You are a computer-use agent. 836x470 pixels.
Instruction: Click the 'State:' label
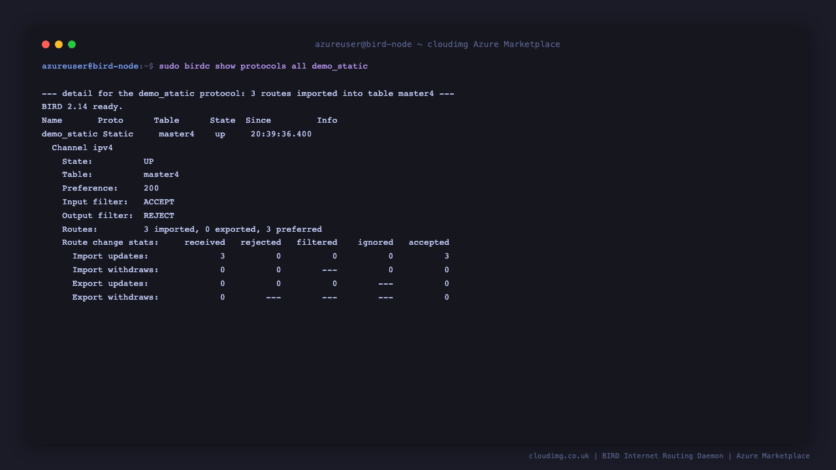77,161
